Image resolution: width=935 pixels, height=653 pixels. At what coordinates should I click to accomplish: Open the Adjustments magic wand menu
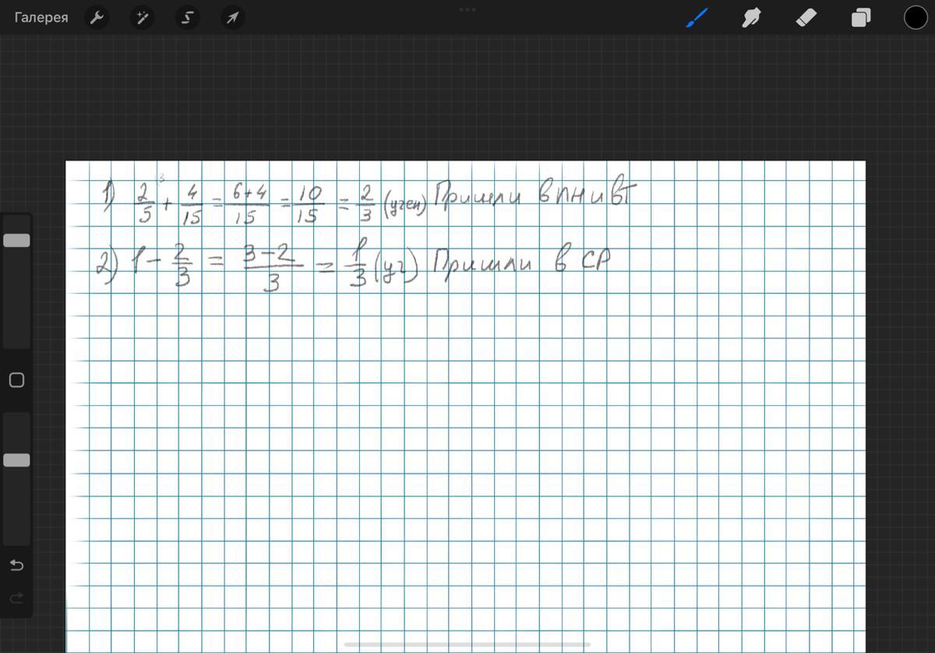[x=142, y=18]
